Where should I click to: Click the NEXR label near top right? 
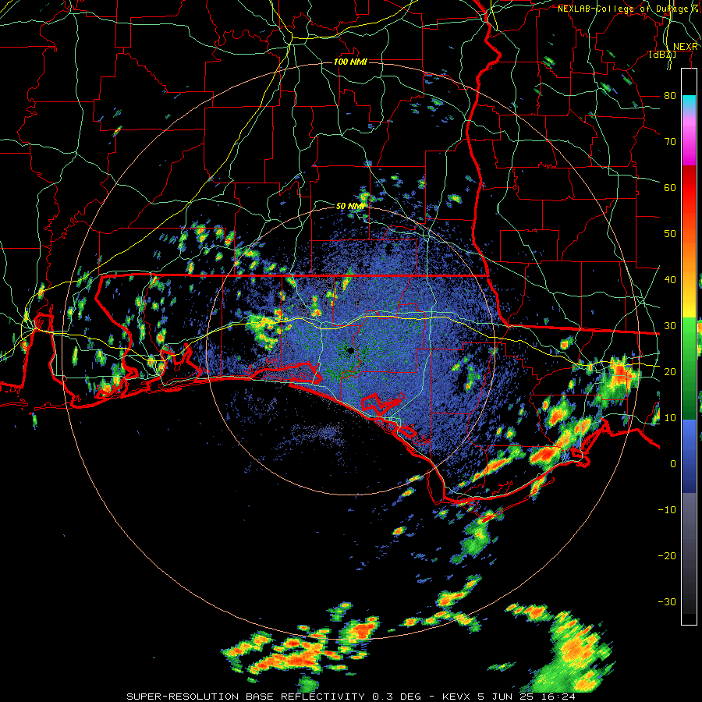coord(686,47)
